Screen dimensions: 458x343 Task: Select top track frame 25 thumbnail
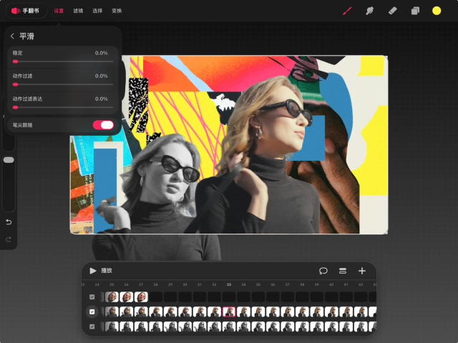coord(112,297)
